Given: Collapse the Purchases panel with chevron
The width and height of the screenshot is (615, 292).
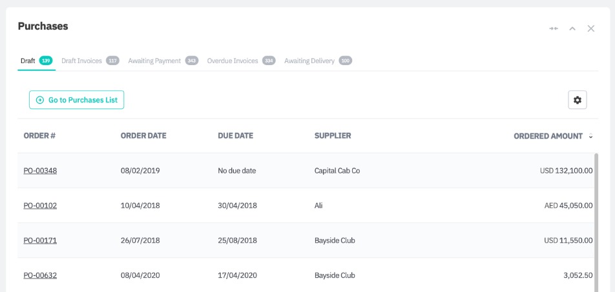Looking at the screenshot, I should (x=572, y=29).
